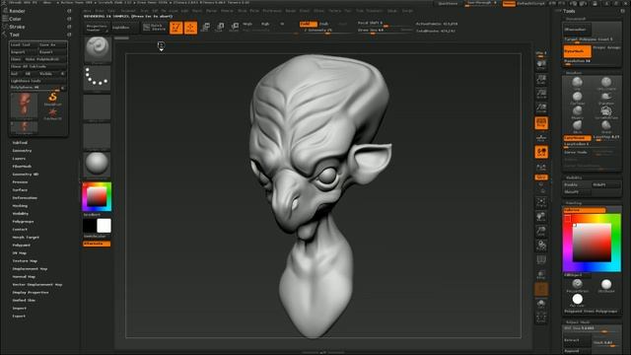Image resolution: width=631 pixels, height=355 pixels.
Task: Open the dots stroke type selector
Action: [97, 78]
